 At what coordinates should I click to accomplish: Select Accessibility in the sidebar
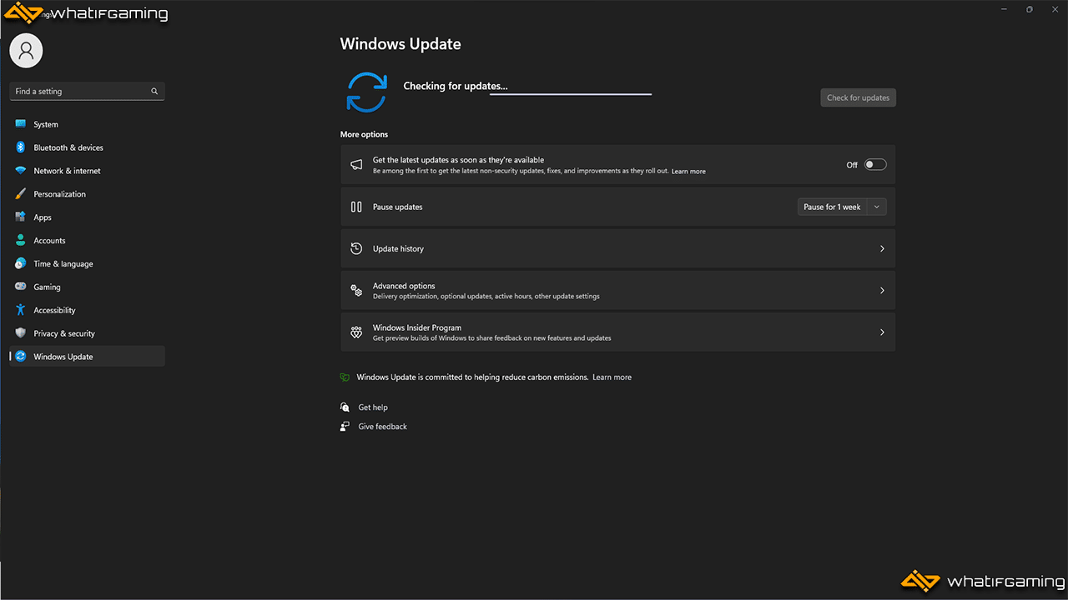pos(87,310)
